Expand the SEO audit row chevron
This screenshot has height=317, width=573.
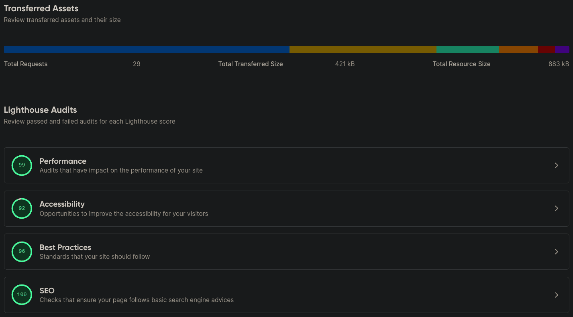(556, 295)
